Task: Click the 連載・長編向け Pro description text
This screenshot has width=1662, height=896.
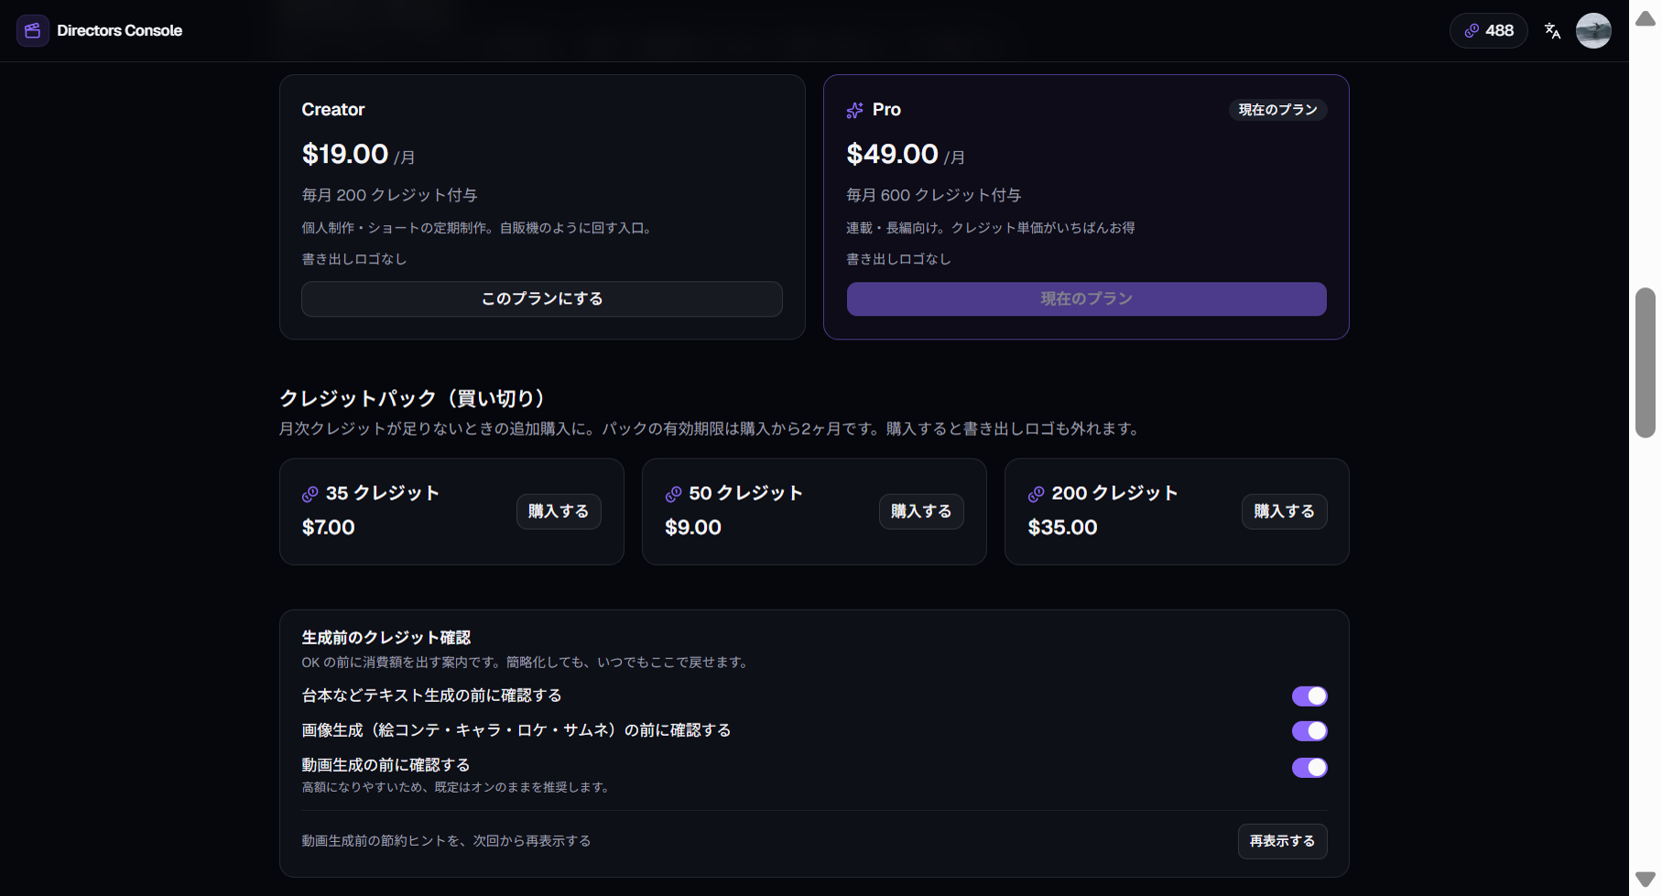Action: (x=991, y=228)
